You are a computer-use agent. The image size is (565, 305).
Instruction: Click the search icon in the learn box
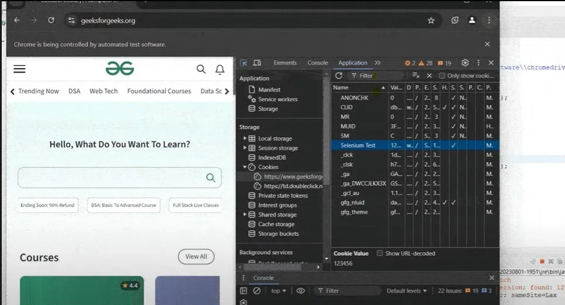210,177
